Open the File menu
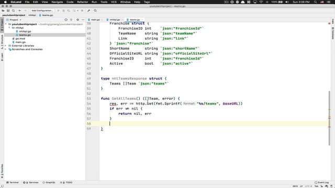 (27, 2)
